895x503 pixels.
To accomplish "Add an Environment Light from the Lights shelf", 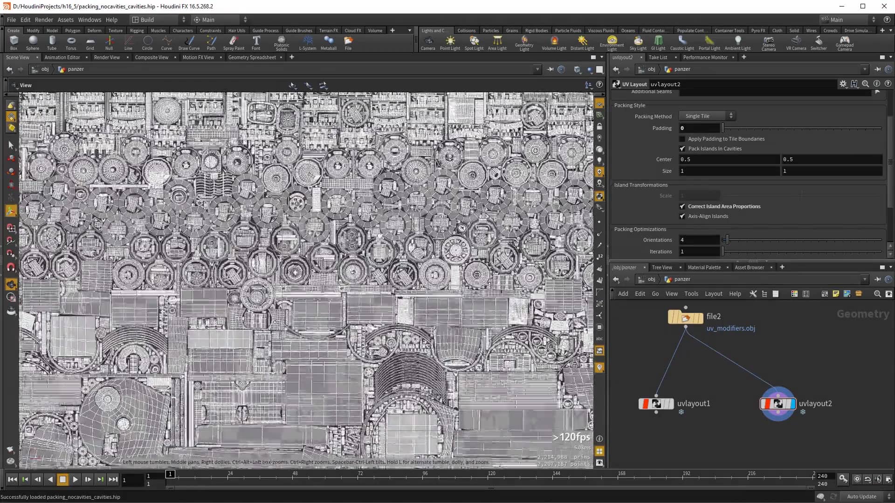I will coord(612,43).
